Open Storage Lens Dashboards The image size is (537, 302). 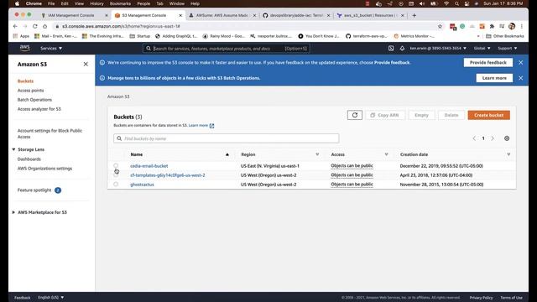[29, 159]
